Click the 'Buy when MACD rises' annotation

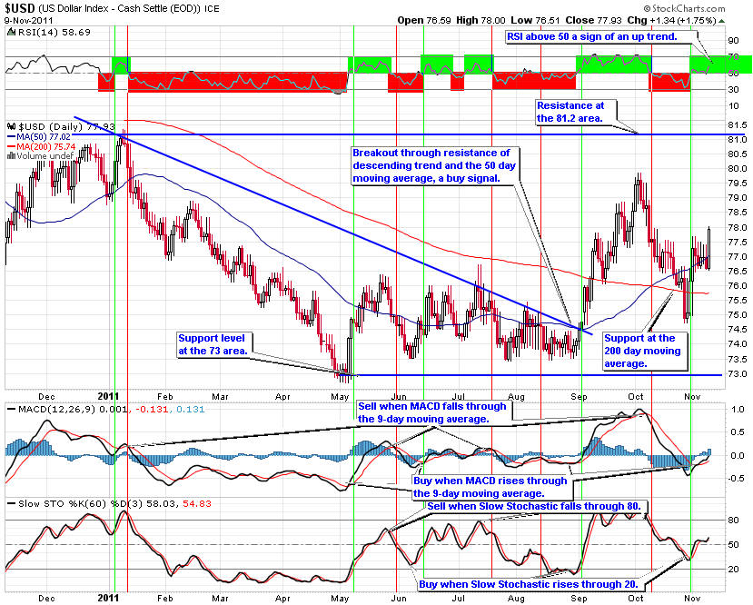click(x=490, y=487)
